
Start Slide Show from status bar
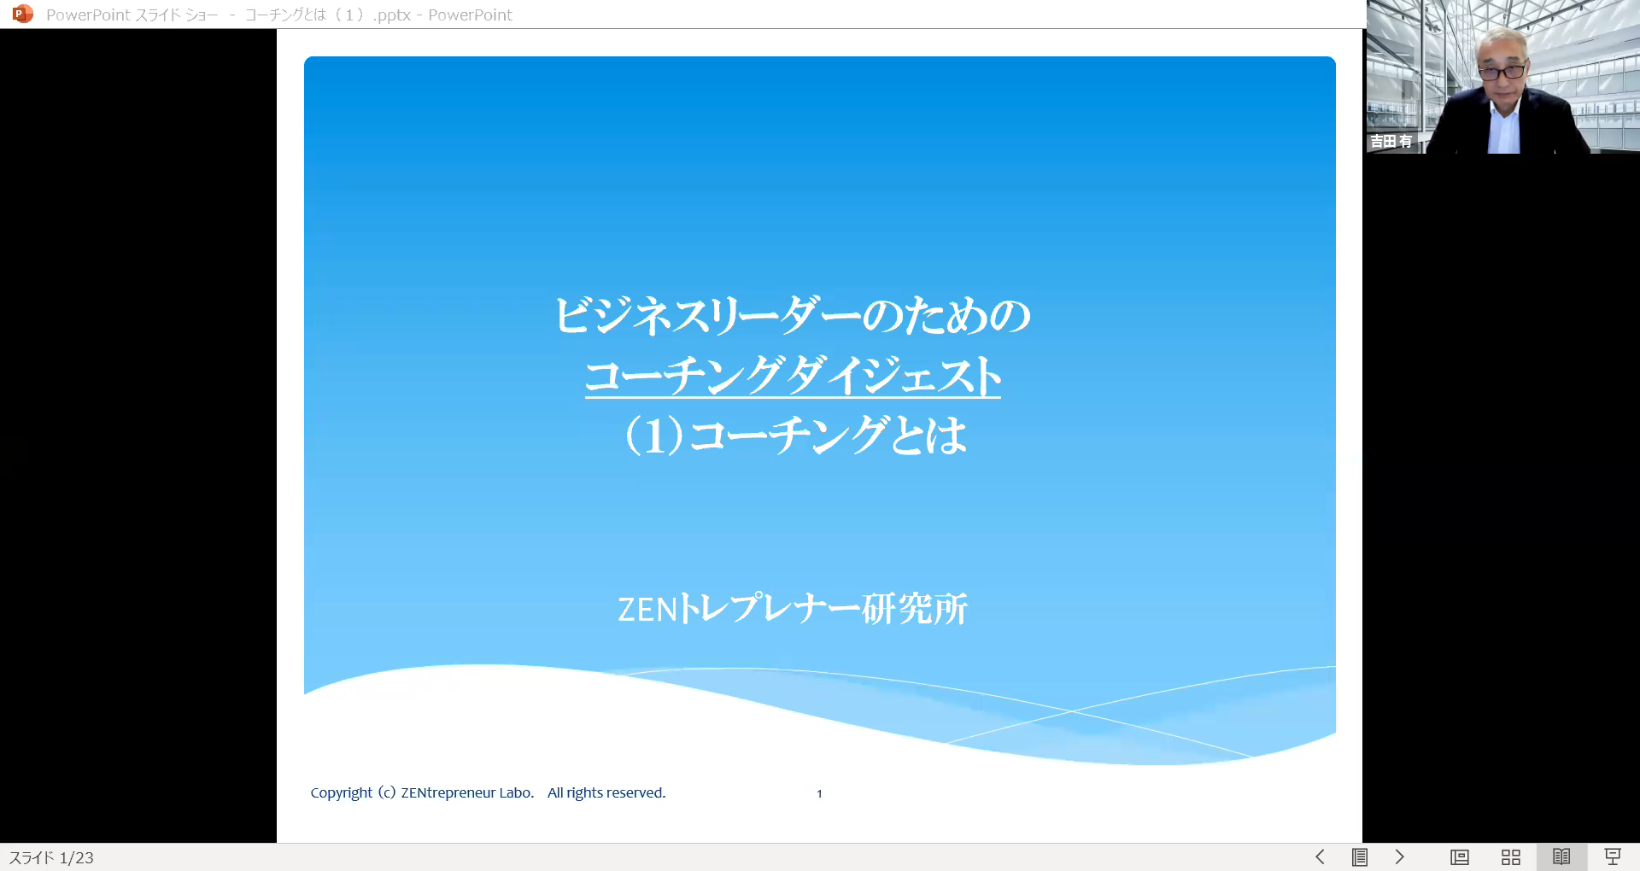(x=1613, y=856)
